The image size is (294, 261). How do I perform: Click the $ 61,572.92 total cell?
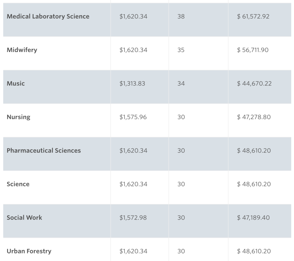[x=253, y=17]
